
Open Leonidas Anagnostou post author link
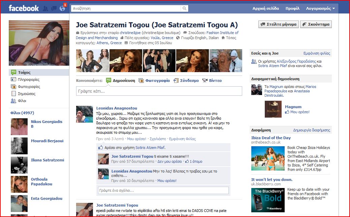click(x=117, y=108)
